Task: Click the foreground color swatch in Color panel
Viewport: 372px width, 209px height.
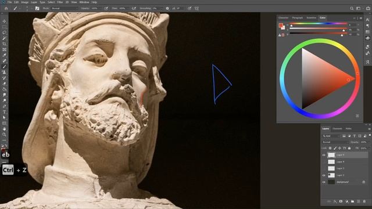Action: pos(281,25)
